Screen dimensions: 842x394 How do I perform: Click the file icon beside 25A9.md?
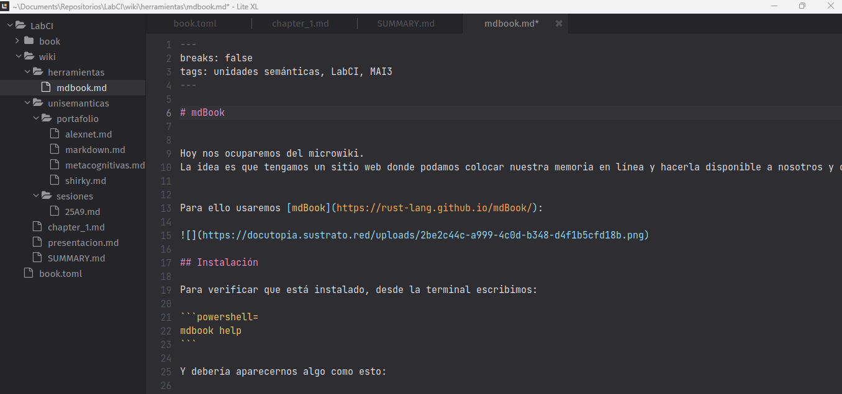[x=54, y=211]
